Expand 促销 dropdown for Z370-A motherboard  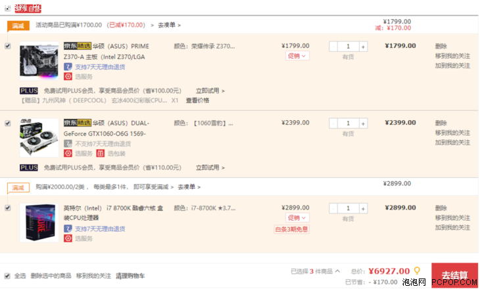pos(297,56)
